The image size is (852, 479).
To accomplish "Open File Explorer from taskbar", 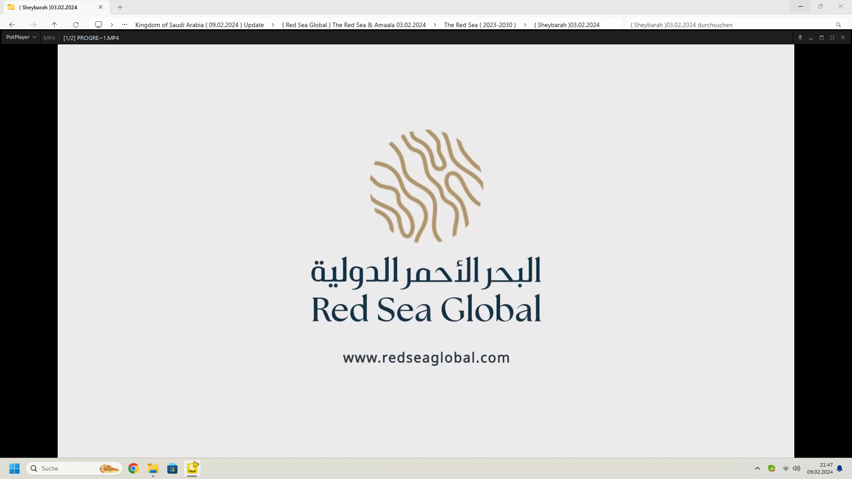I will pos(153,468).
